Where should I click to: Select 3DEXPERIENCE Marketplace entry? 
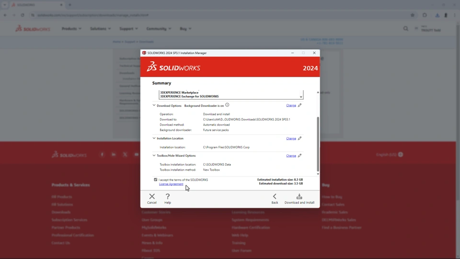pyautogui.click(x=179, y=93)
